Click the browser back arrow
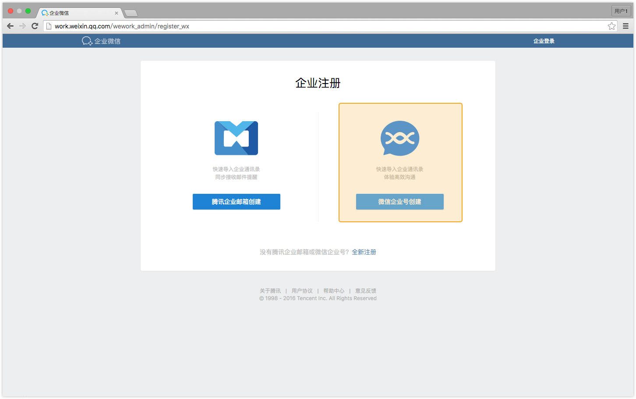This screenshot has width=636, height=399. [x=11, y=26]
